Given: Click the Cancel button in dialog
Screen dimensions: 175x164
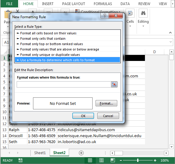Looking at the screenshot, I should tap(108, 116).
